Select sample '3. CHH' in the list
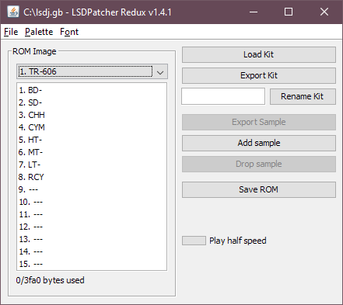Screen dimensions: 343x305 (x=92, y=115)
